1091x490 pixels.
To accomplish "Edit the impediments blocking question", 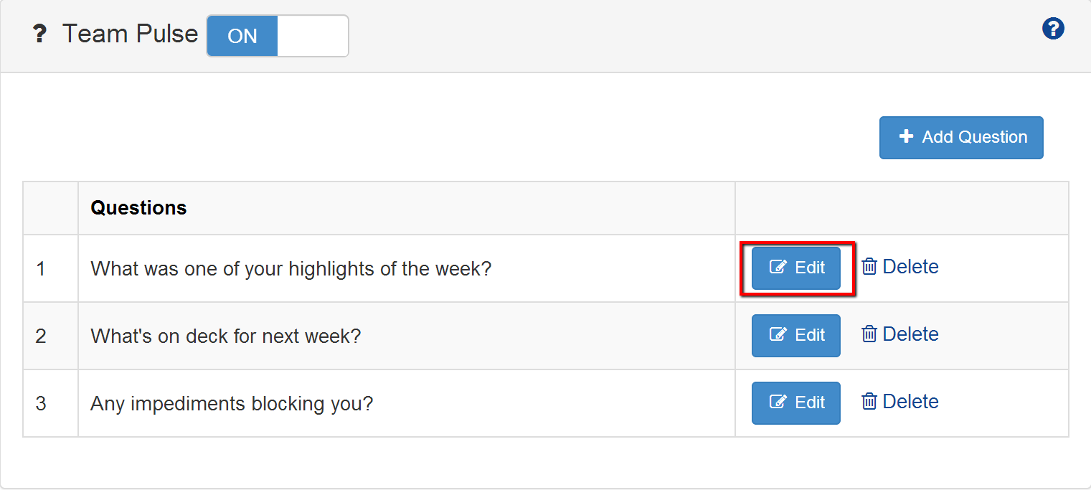I will point(796,402).
